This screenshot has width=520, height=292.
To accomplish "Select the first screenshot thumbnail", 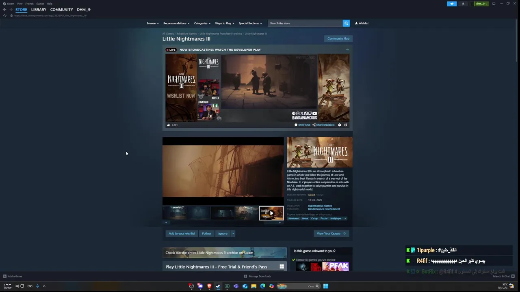I will (174, 213).
